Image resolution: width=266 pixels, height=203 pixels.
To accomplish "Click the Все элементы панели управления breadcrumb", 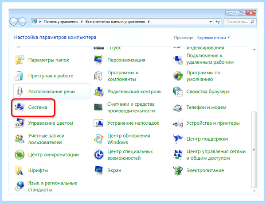I will pos(115,22).
